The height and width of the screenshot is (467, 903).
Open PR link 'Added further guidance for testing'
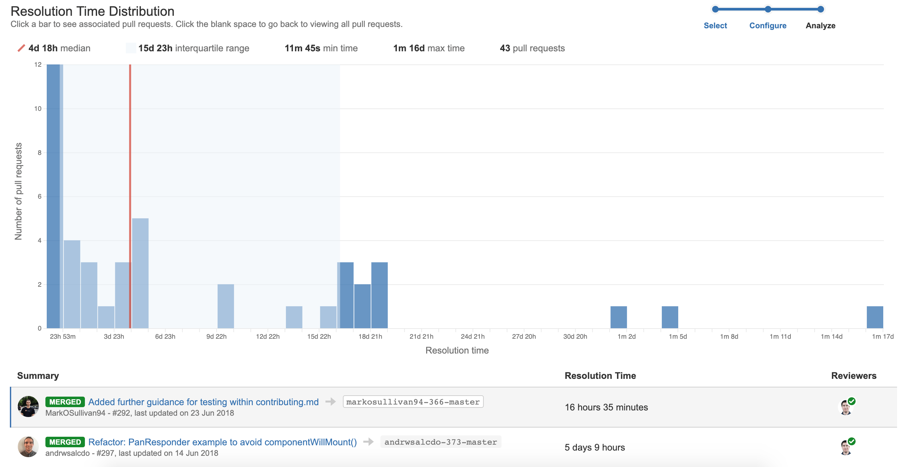coord(204,402)
